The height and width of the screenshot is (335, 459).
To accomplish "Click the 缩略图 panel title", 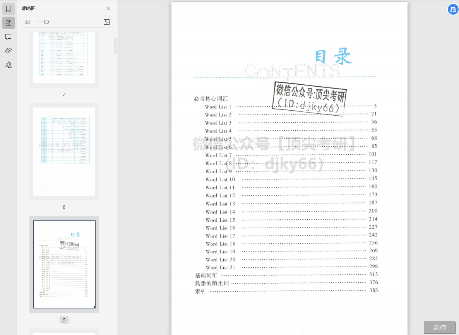I will 28,9.
